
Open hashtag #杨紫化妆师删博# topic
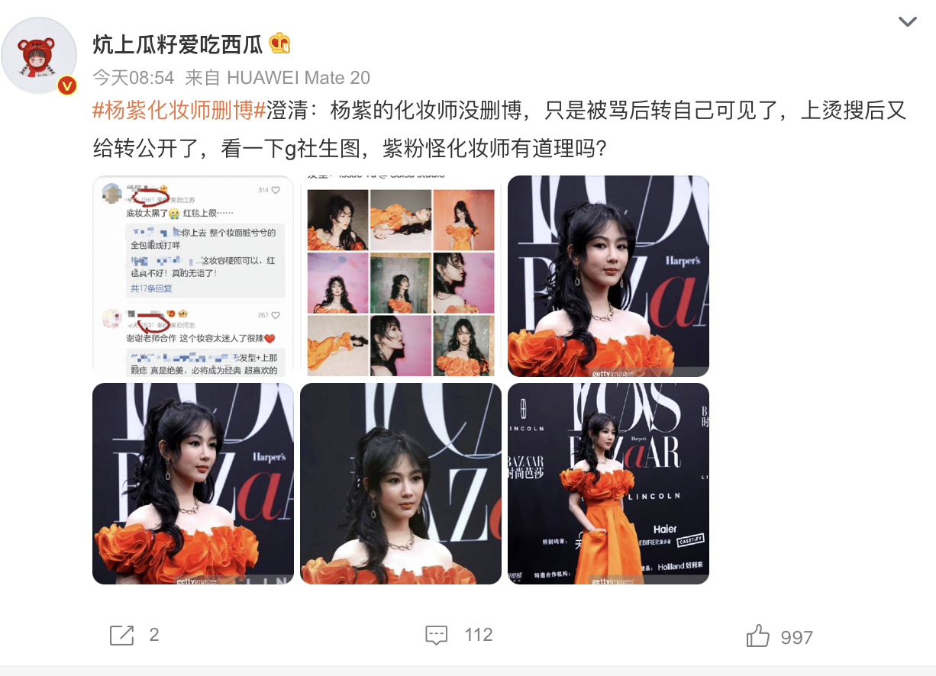pos(179,110)
